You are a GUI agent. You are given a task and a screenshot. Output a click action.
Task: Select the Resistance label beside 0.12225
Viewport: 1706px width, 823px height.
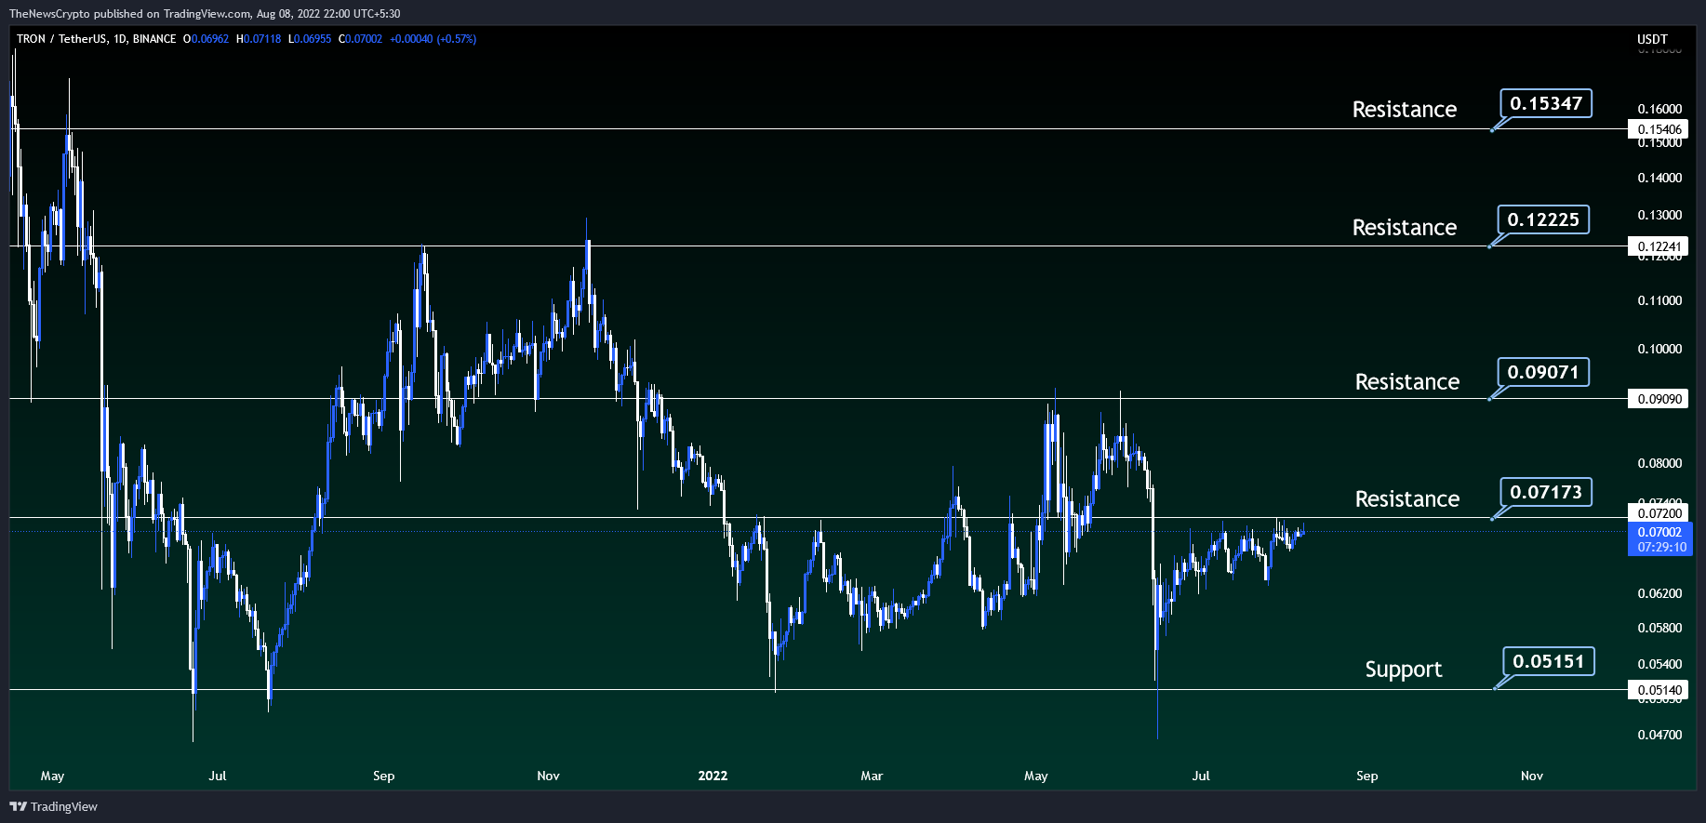coord(1405,228)
